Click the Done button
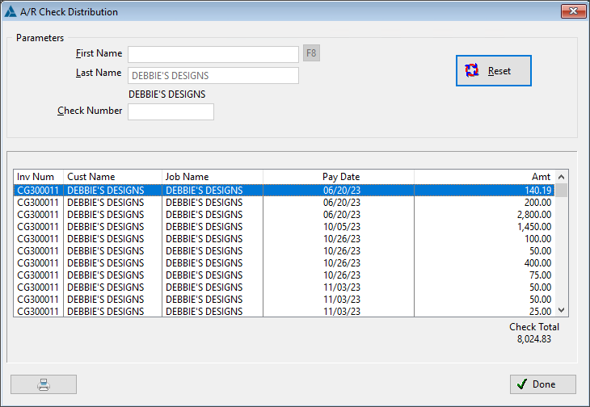 click(x=543, y=384)
